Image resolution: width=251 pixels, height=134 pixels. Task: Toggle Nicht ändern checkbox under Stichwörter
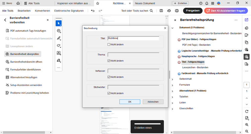[x=109, y=93]
